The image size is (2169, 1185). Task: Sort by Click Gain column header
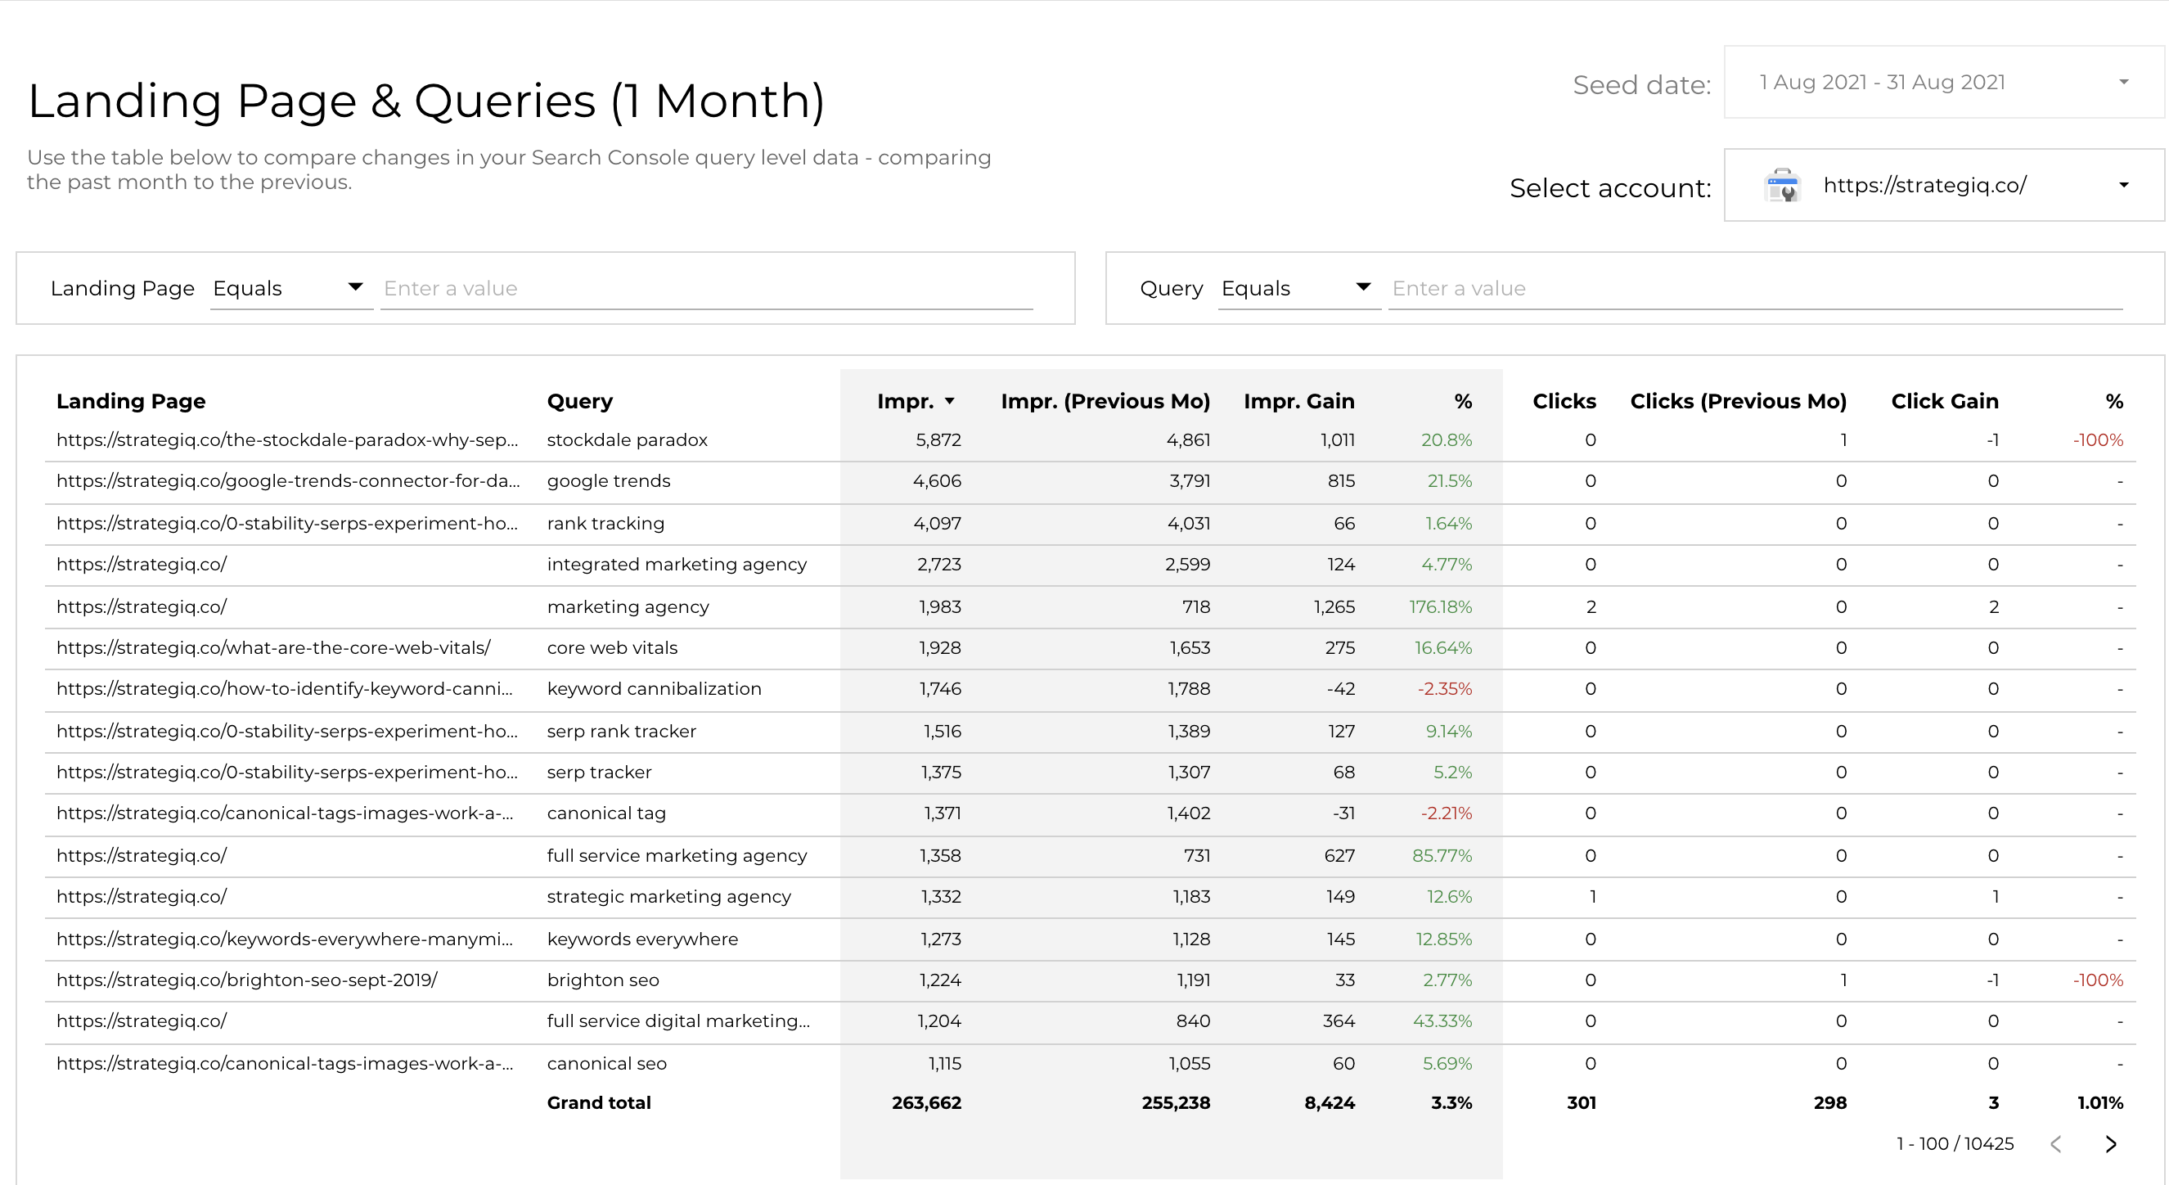[1944, 401]
